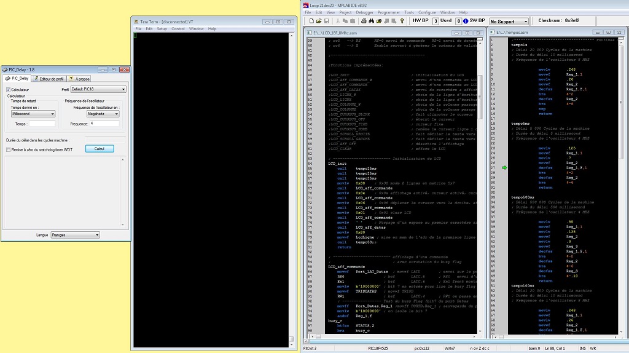Open the No Support dropdown in MPLAB toolbar
629x353 pixels.
[x=507, y=22]
